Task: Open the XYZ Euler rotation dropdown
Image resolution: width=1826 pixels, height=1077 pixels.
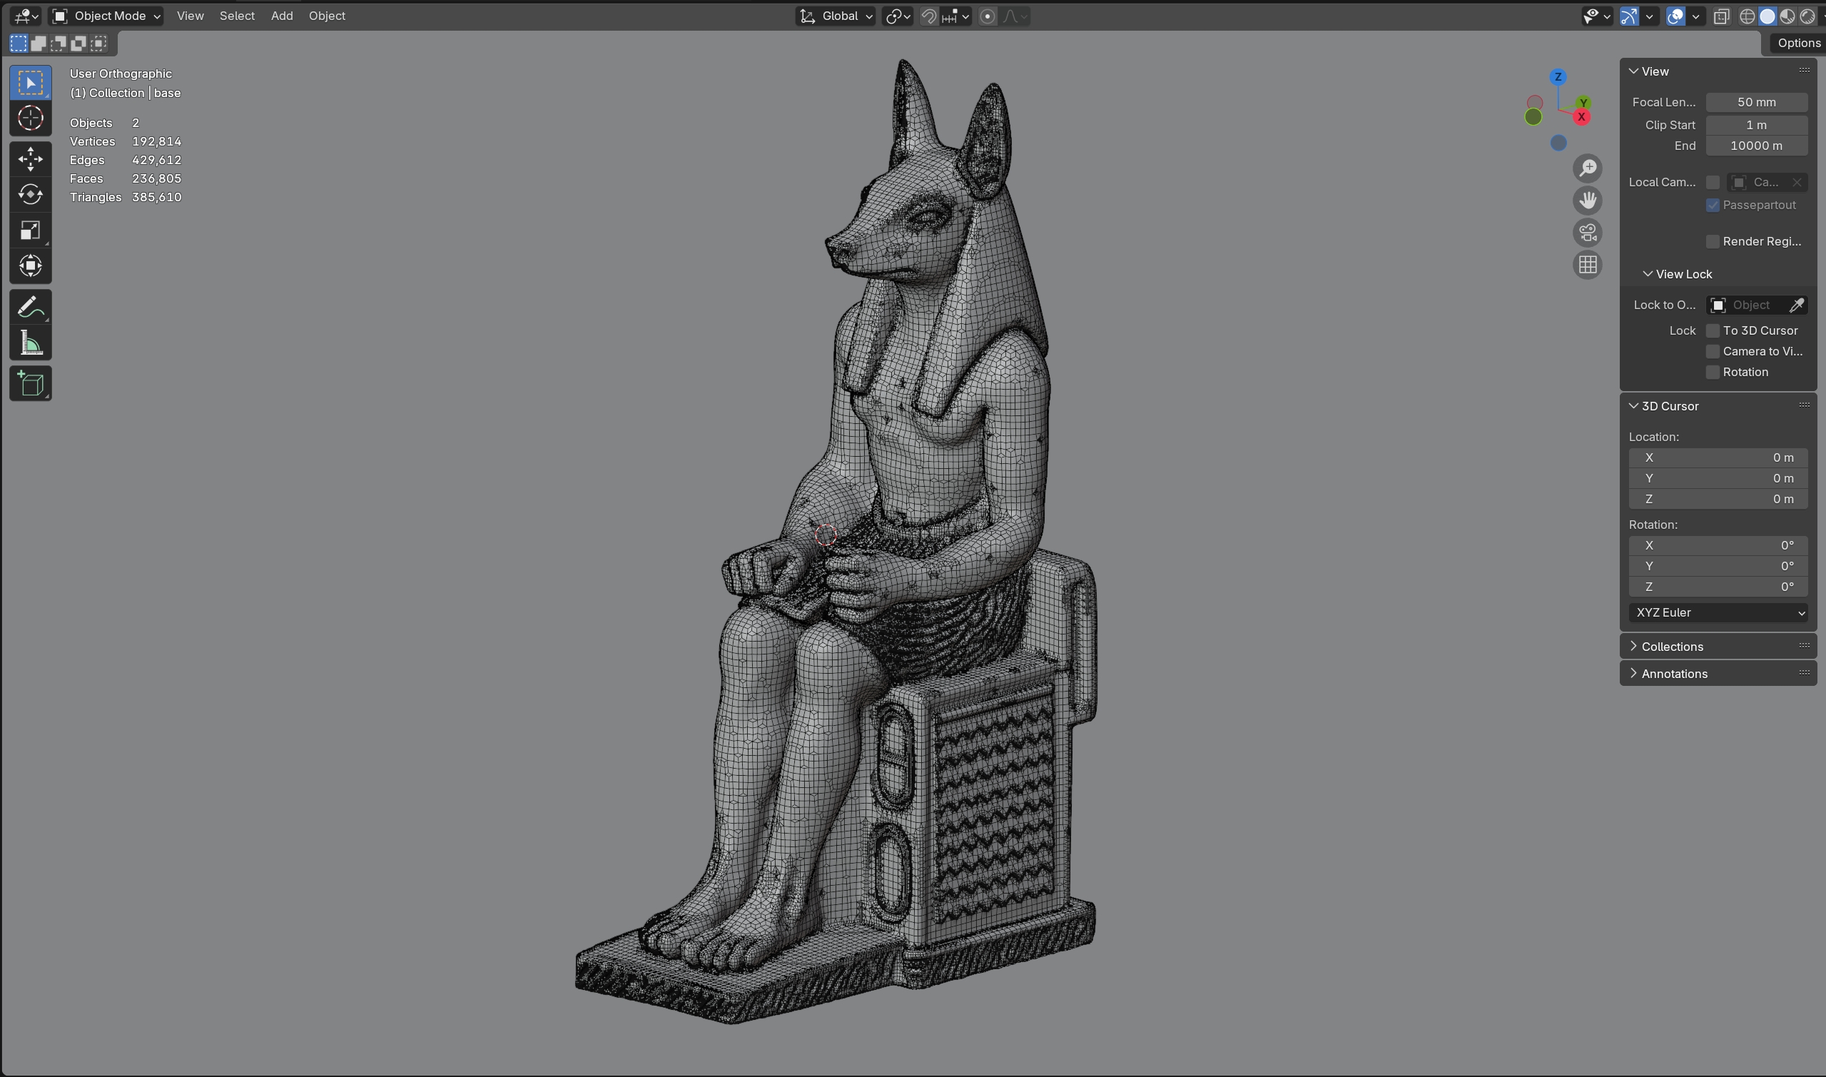Action: coord(1717,612)
